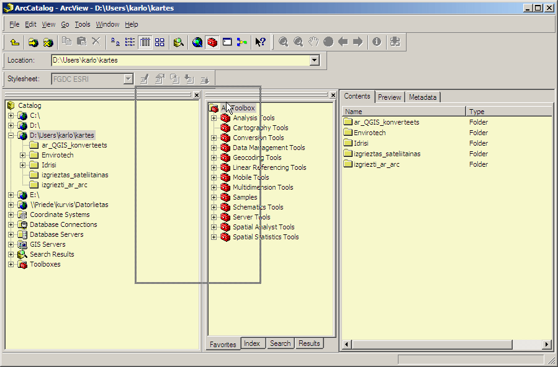Open the catalog Search tool icon
This screenshot has width=558, height=367.
(178, 42)
